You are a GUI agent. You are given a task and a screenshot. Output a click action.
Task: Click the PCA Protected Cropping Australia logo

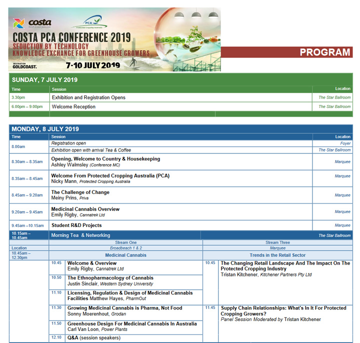(x=89, y=22)
